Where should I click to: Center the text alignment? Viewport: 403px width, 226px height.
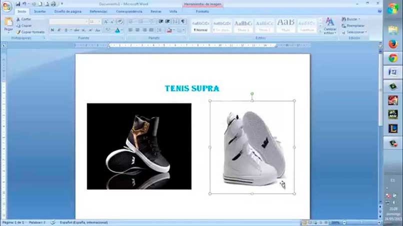137,30
